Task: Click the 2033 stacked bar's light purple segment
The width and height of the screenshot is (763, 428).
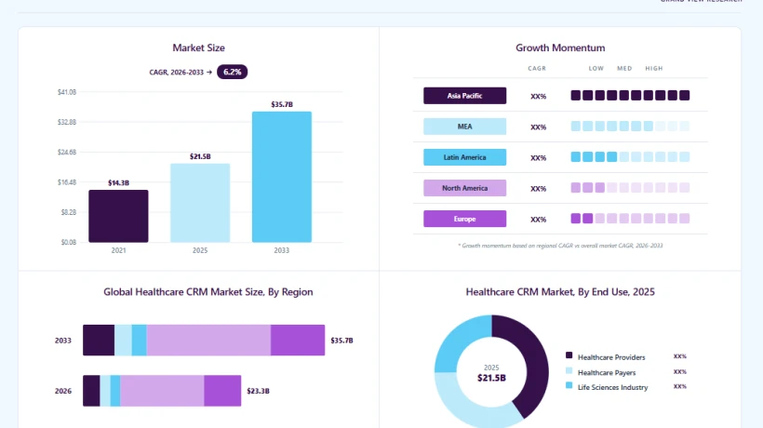Action: tap(208, 340)
